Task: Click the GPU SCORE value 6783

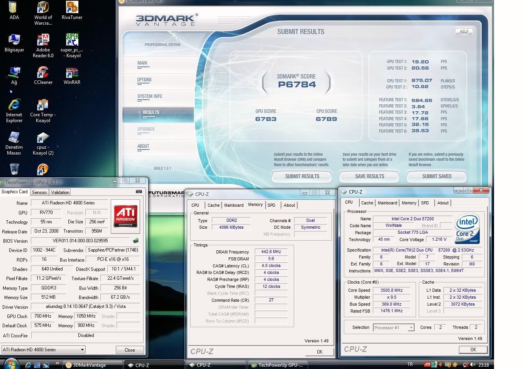Action: pos(266,119)
